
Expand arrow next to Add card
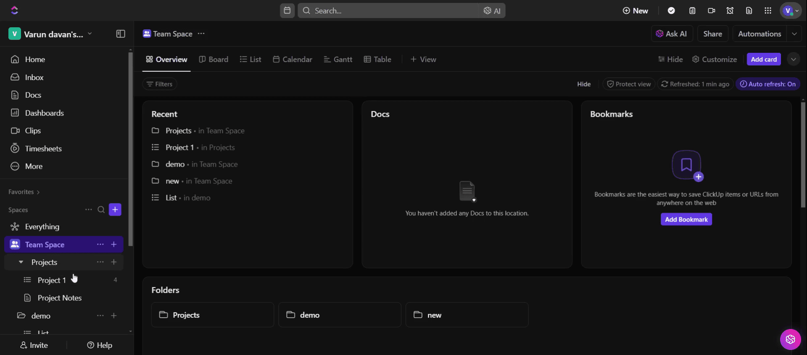[x=793, y=59]
